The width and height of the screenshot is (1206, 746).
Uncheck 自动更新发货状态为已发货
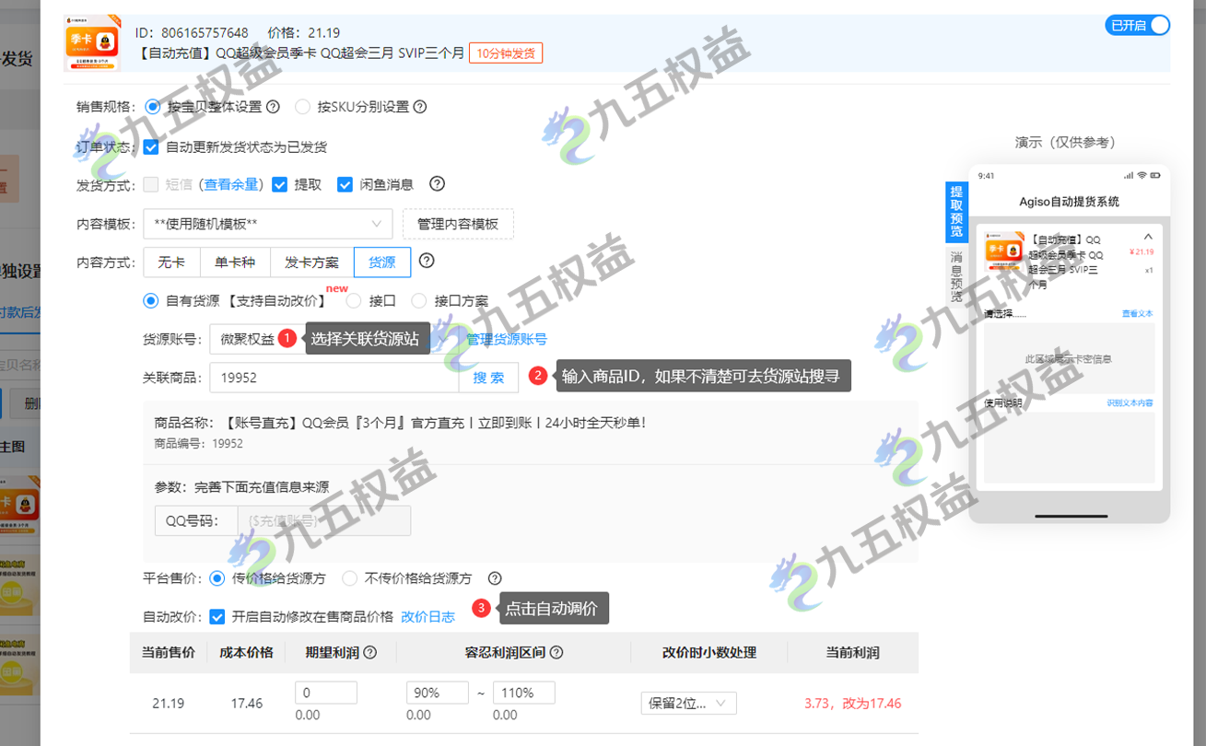[x=151, y=146]
